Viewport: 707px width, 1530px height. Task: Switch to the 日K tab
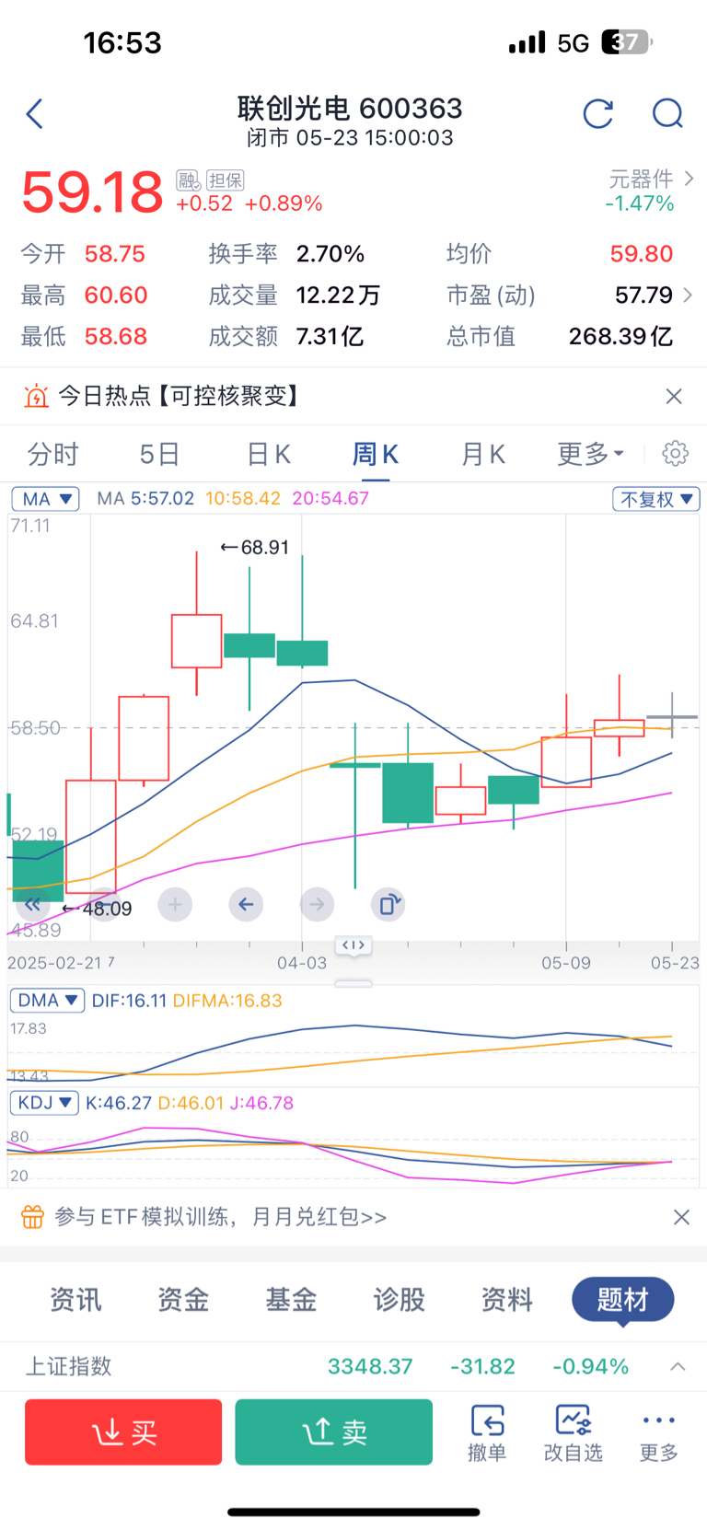[x=269, y=454]
